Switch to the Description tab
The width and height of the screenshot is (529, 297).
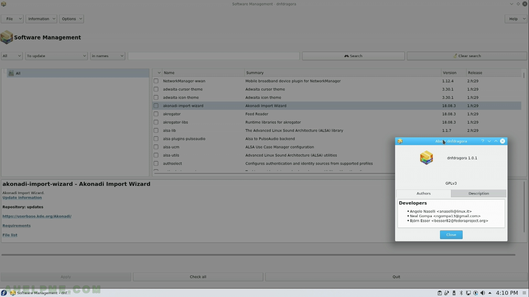coord(479,193)
